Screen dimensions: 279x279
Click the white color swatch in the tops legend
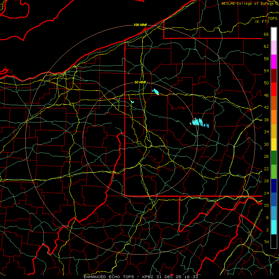[274, 34]
